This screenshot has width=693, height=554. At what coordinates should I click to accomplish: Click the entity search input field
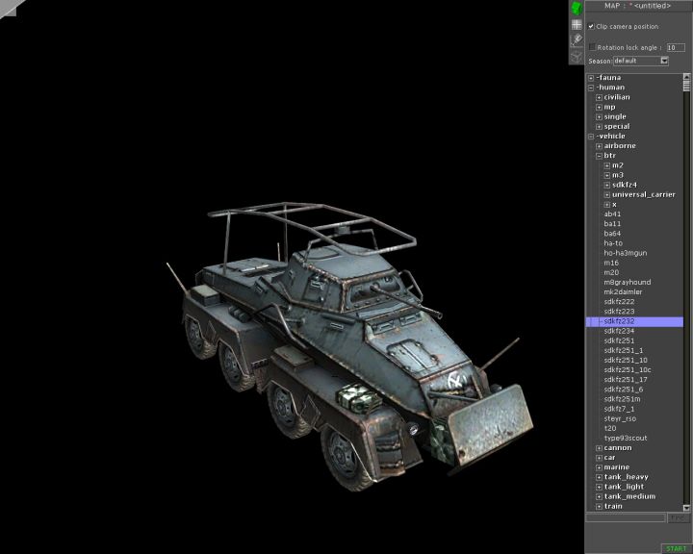[x=626, y=517]
